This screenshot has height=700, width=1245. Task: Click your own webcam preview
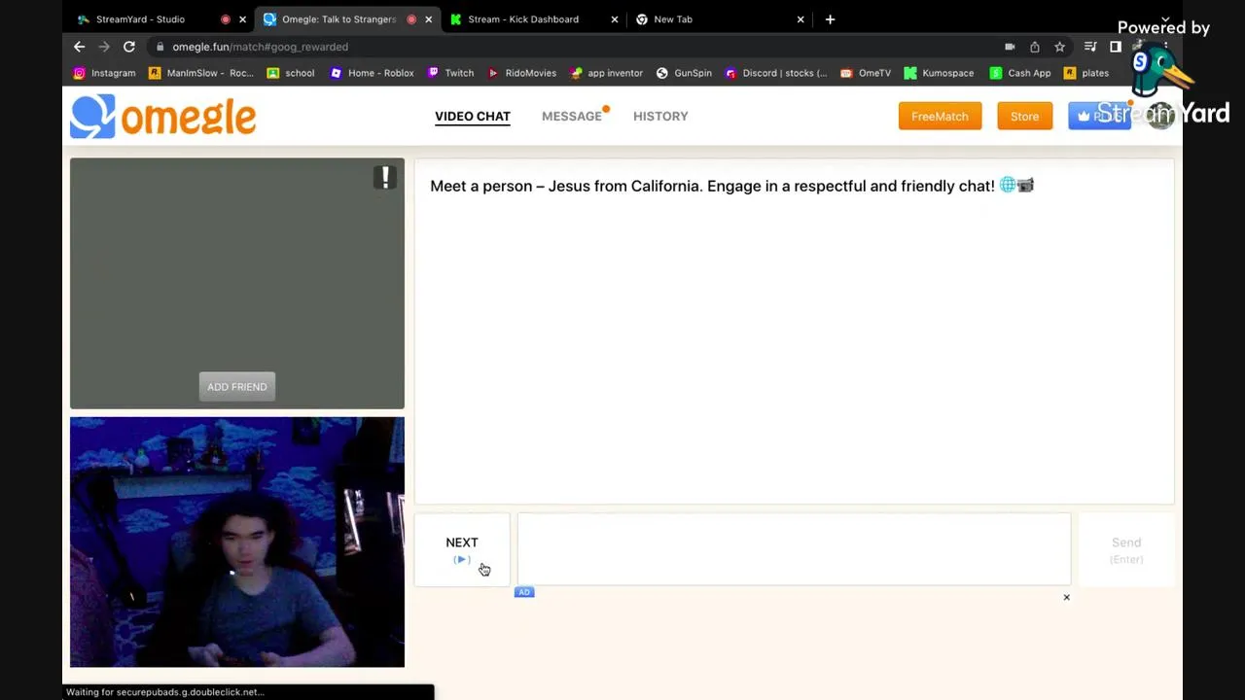point(237,542)
